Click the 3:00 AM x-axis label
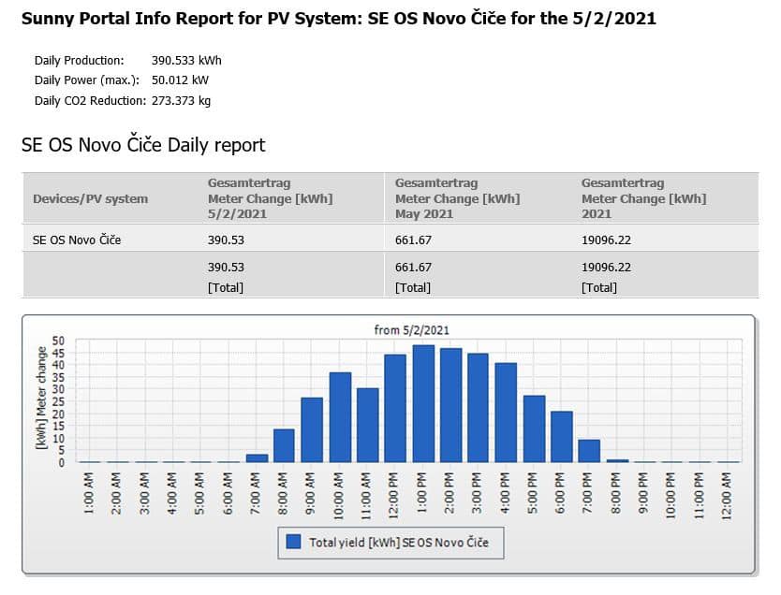Viewport: 781px width, 595px height. (144, 493)
